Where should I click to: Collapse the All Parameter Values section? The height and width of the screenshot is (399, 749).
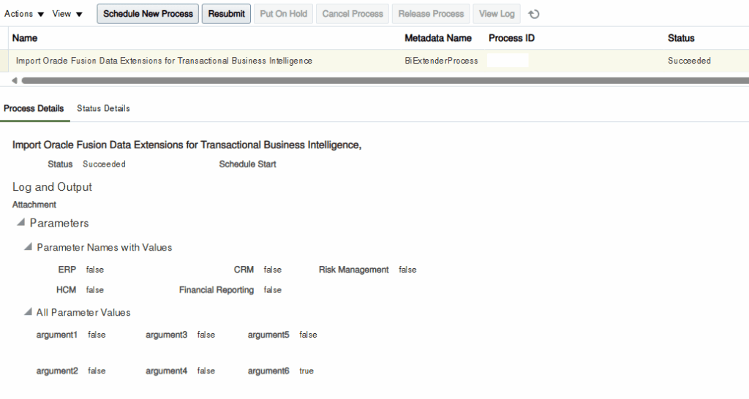(x=29, y=312)
